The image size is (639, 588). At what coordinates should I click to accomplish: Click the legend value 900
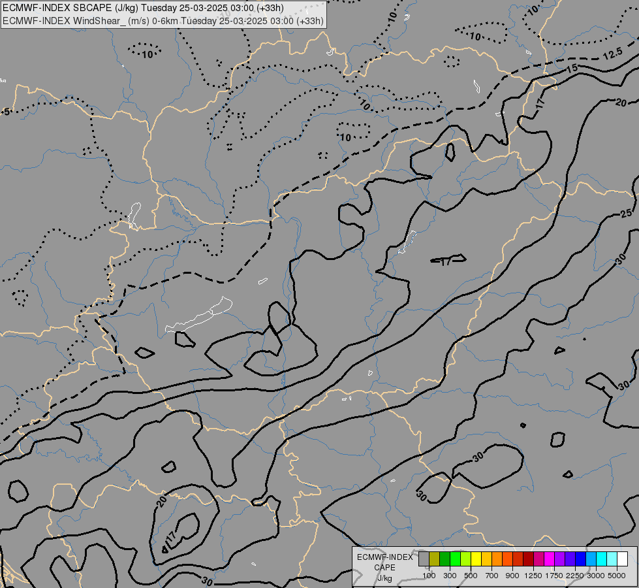coord(512,576)
